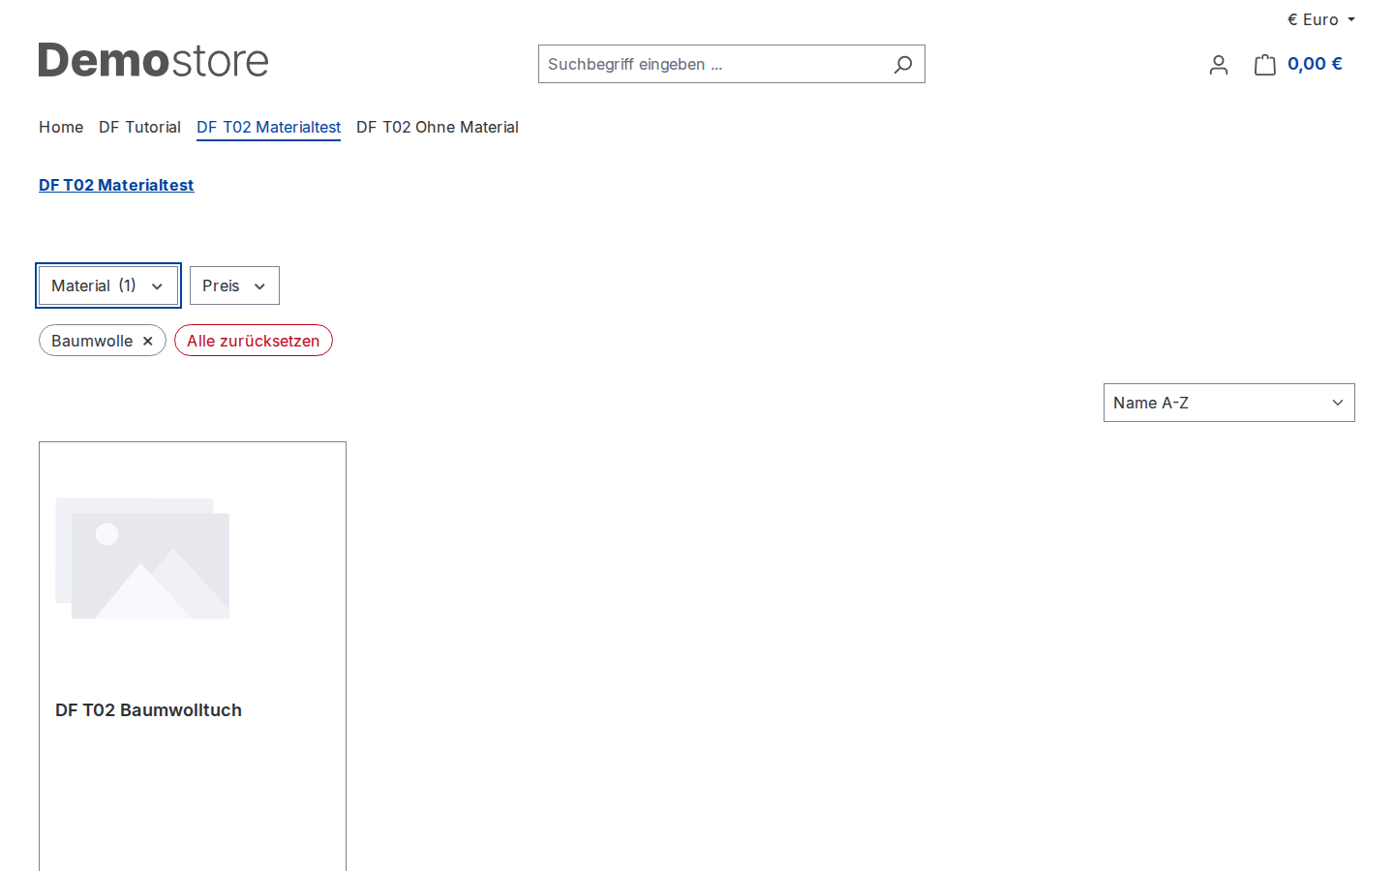Click Alle zurücksetzen to reset filters
1394x871 pixels.
[x=254, y=341]
